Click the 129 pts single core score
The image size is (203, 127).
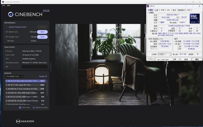point(33,37)
